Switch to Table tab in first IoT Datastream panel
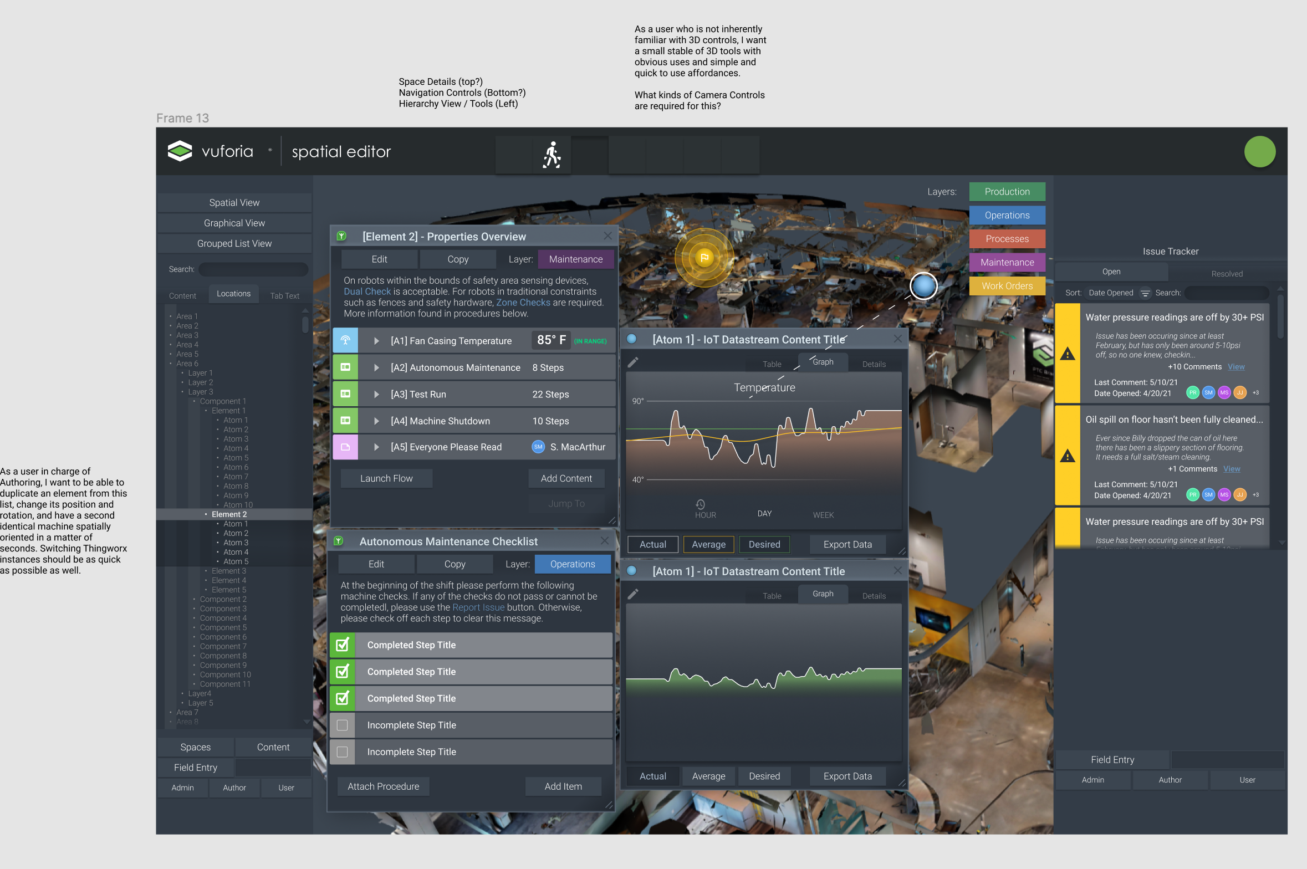This screenshot has height=869, width=1307. tap(772, 364)
